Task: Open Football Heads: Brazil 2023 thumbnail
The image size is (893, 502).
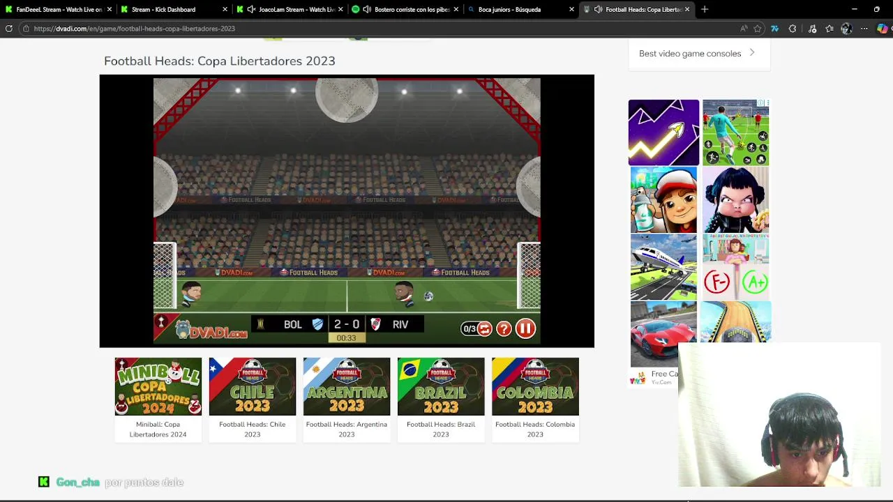Action: (x=440, y=386)
